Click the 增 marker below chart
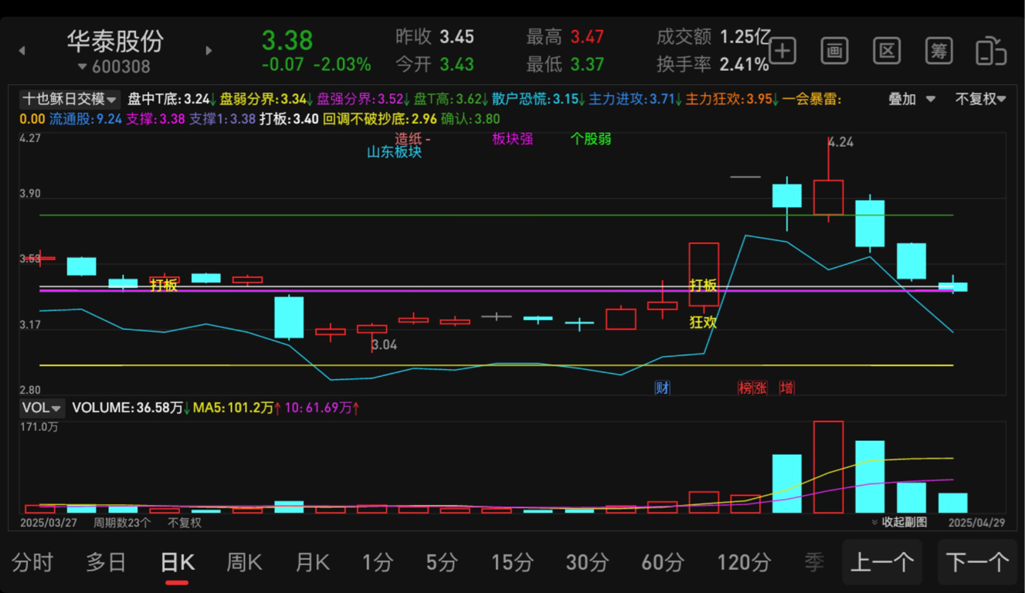 click(x=786, y=388)
